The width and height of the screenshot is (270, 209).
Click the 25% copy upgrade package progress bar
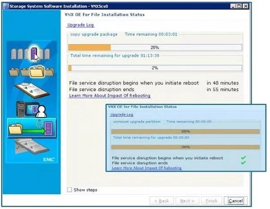tap(155, 48)
